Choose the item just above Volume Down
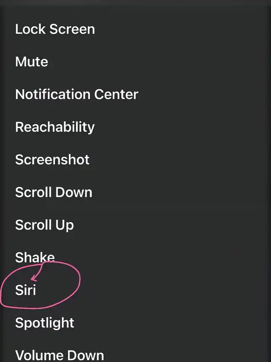Screen dimensions: 271x362 pos(45,323)
